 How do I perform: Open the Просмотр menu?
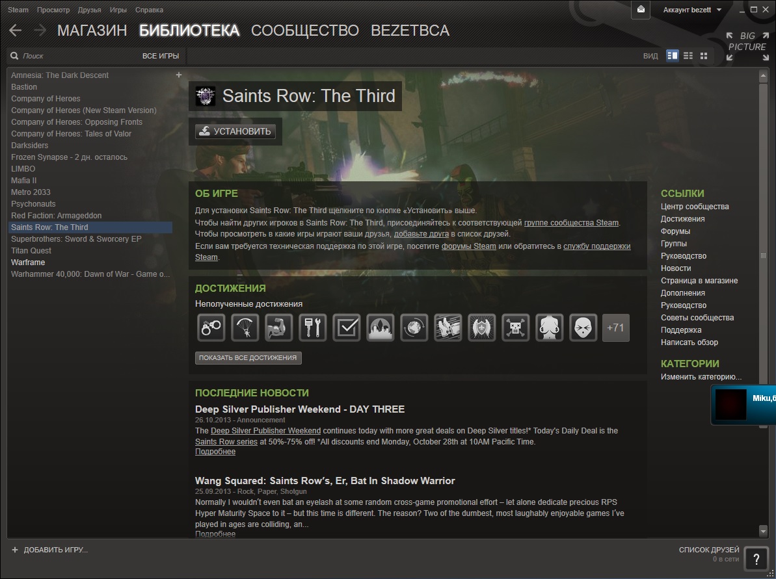[53, 10]
